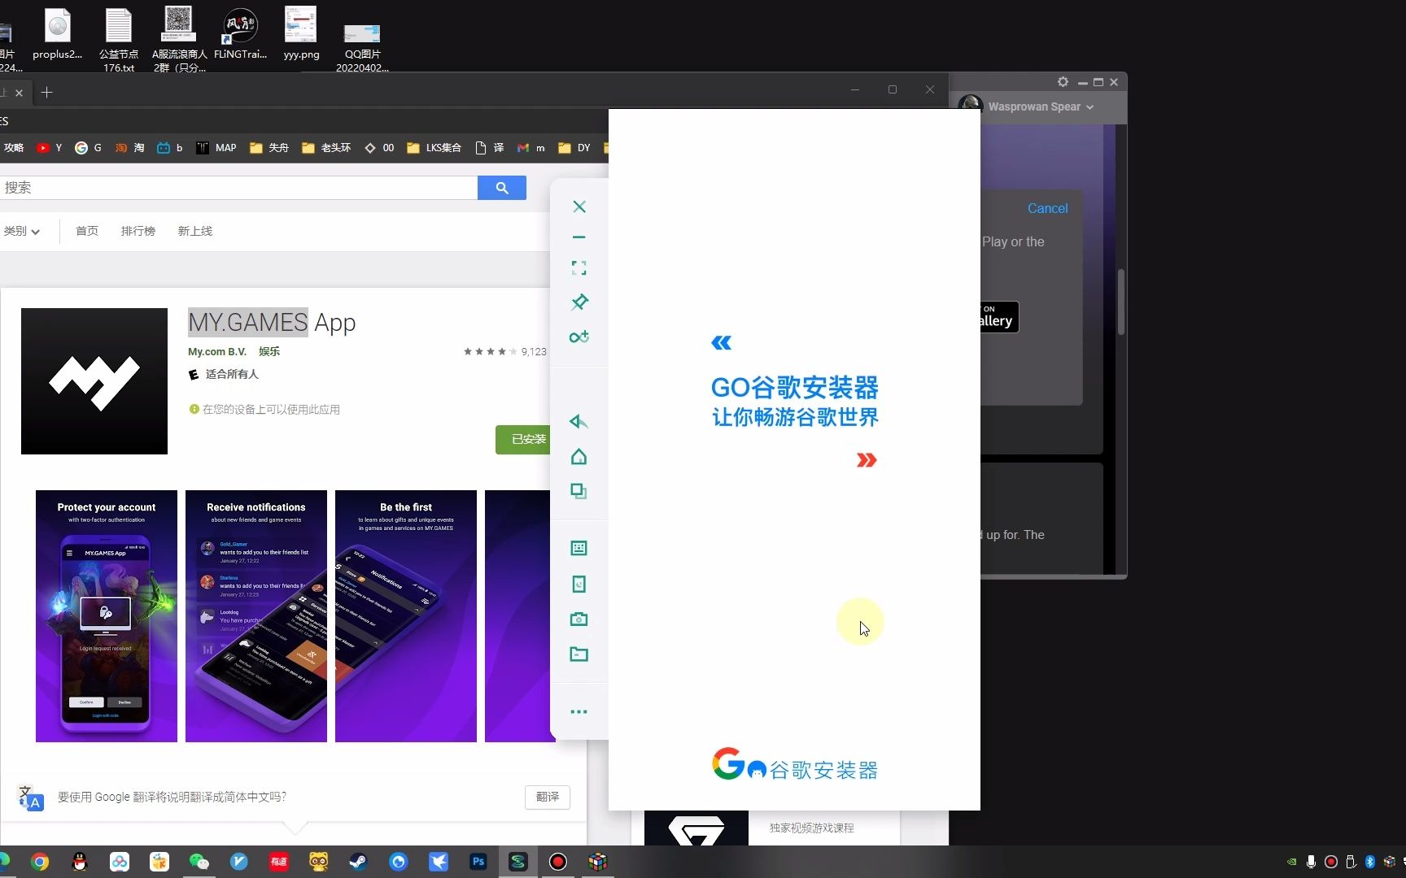Screen dimensions: 1406x878
Task: Close the current browser tab
Action: point(19,93)
